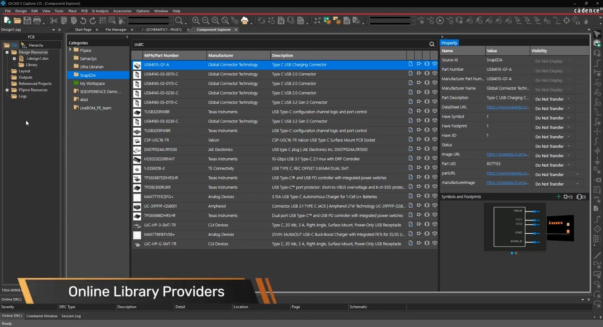Open the Place menu
This screenshot has height=327, width=603.
click(72, 11)
